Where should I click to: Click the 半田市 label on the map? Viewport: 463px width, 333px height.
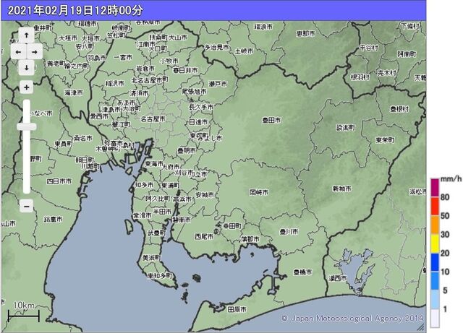pos(162,212)
